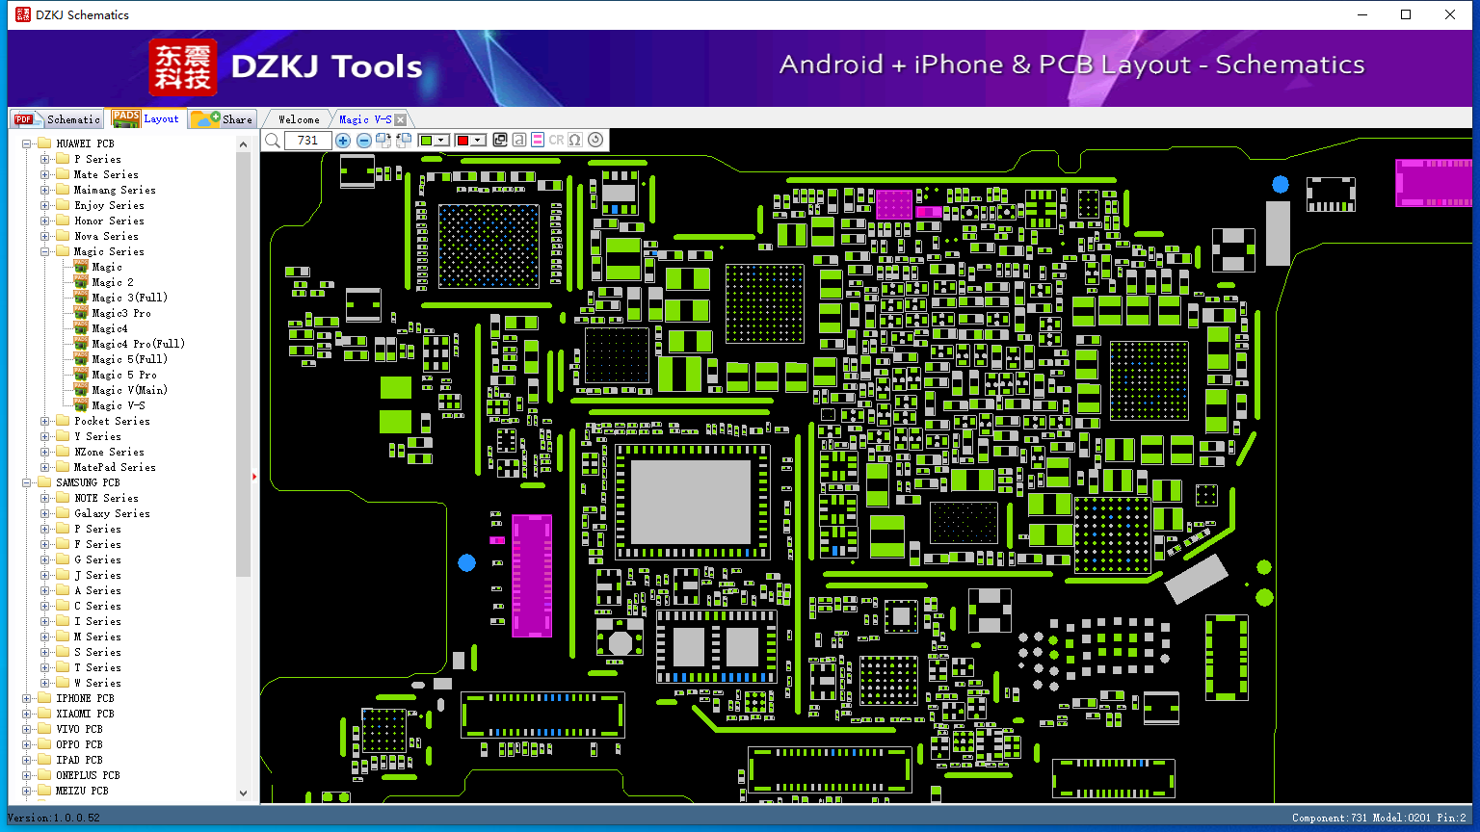
Task: Click the overlapping-squares layer icon
Action: tap(500, 141)
